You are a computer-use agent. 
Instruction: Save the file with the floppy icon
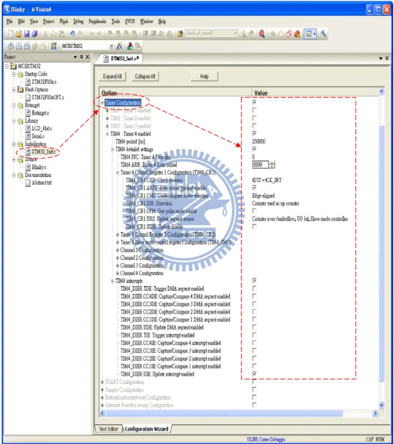tap(26, 34)
